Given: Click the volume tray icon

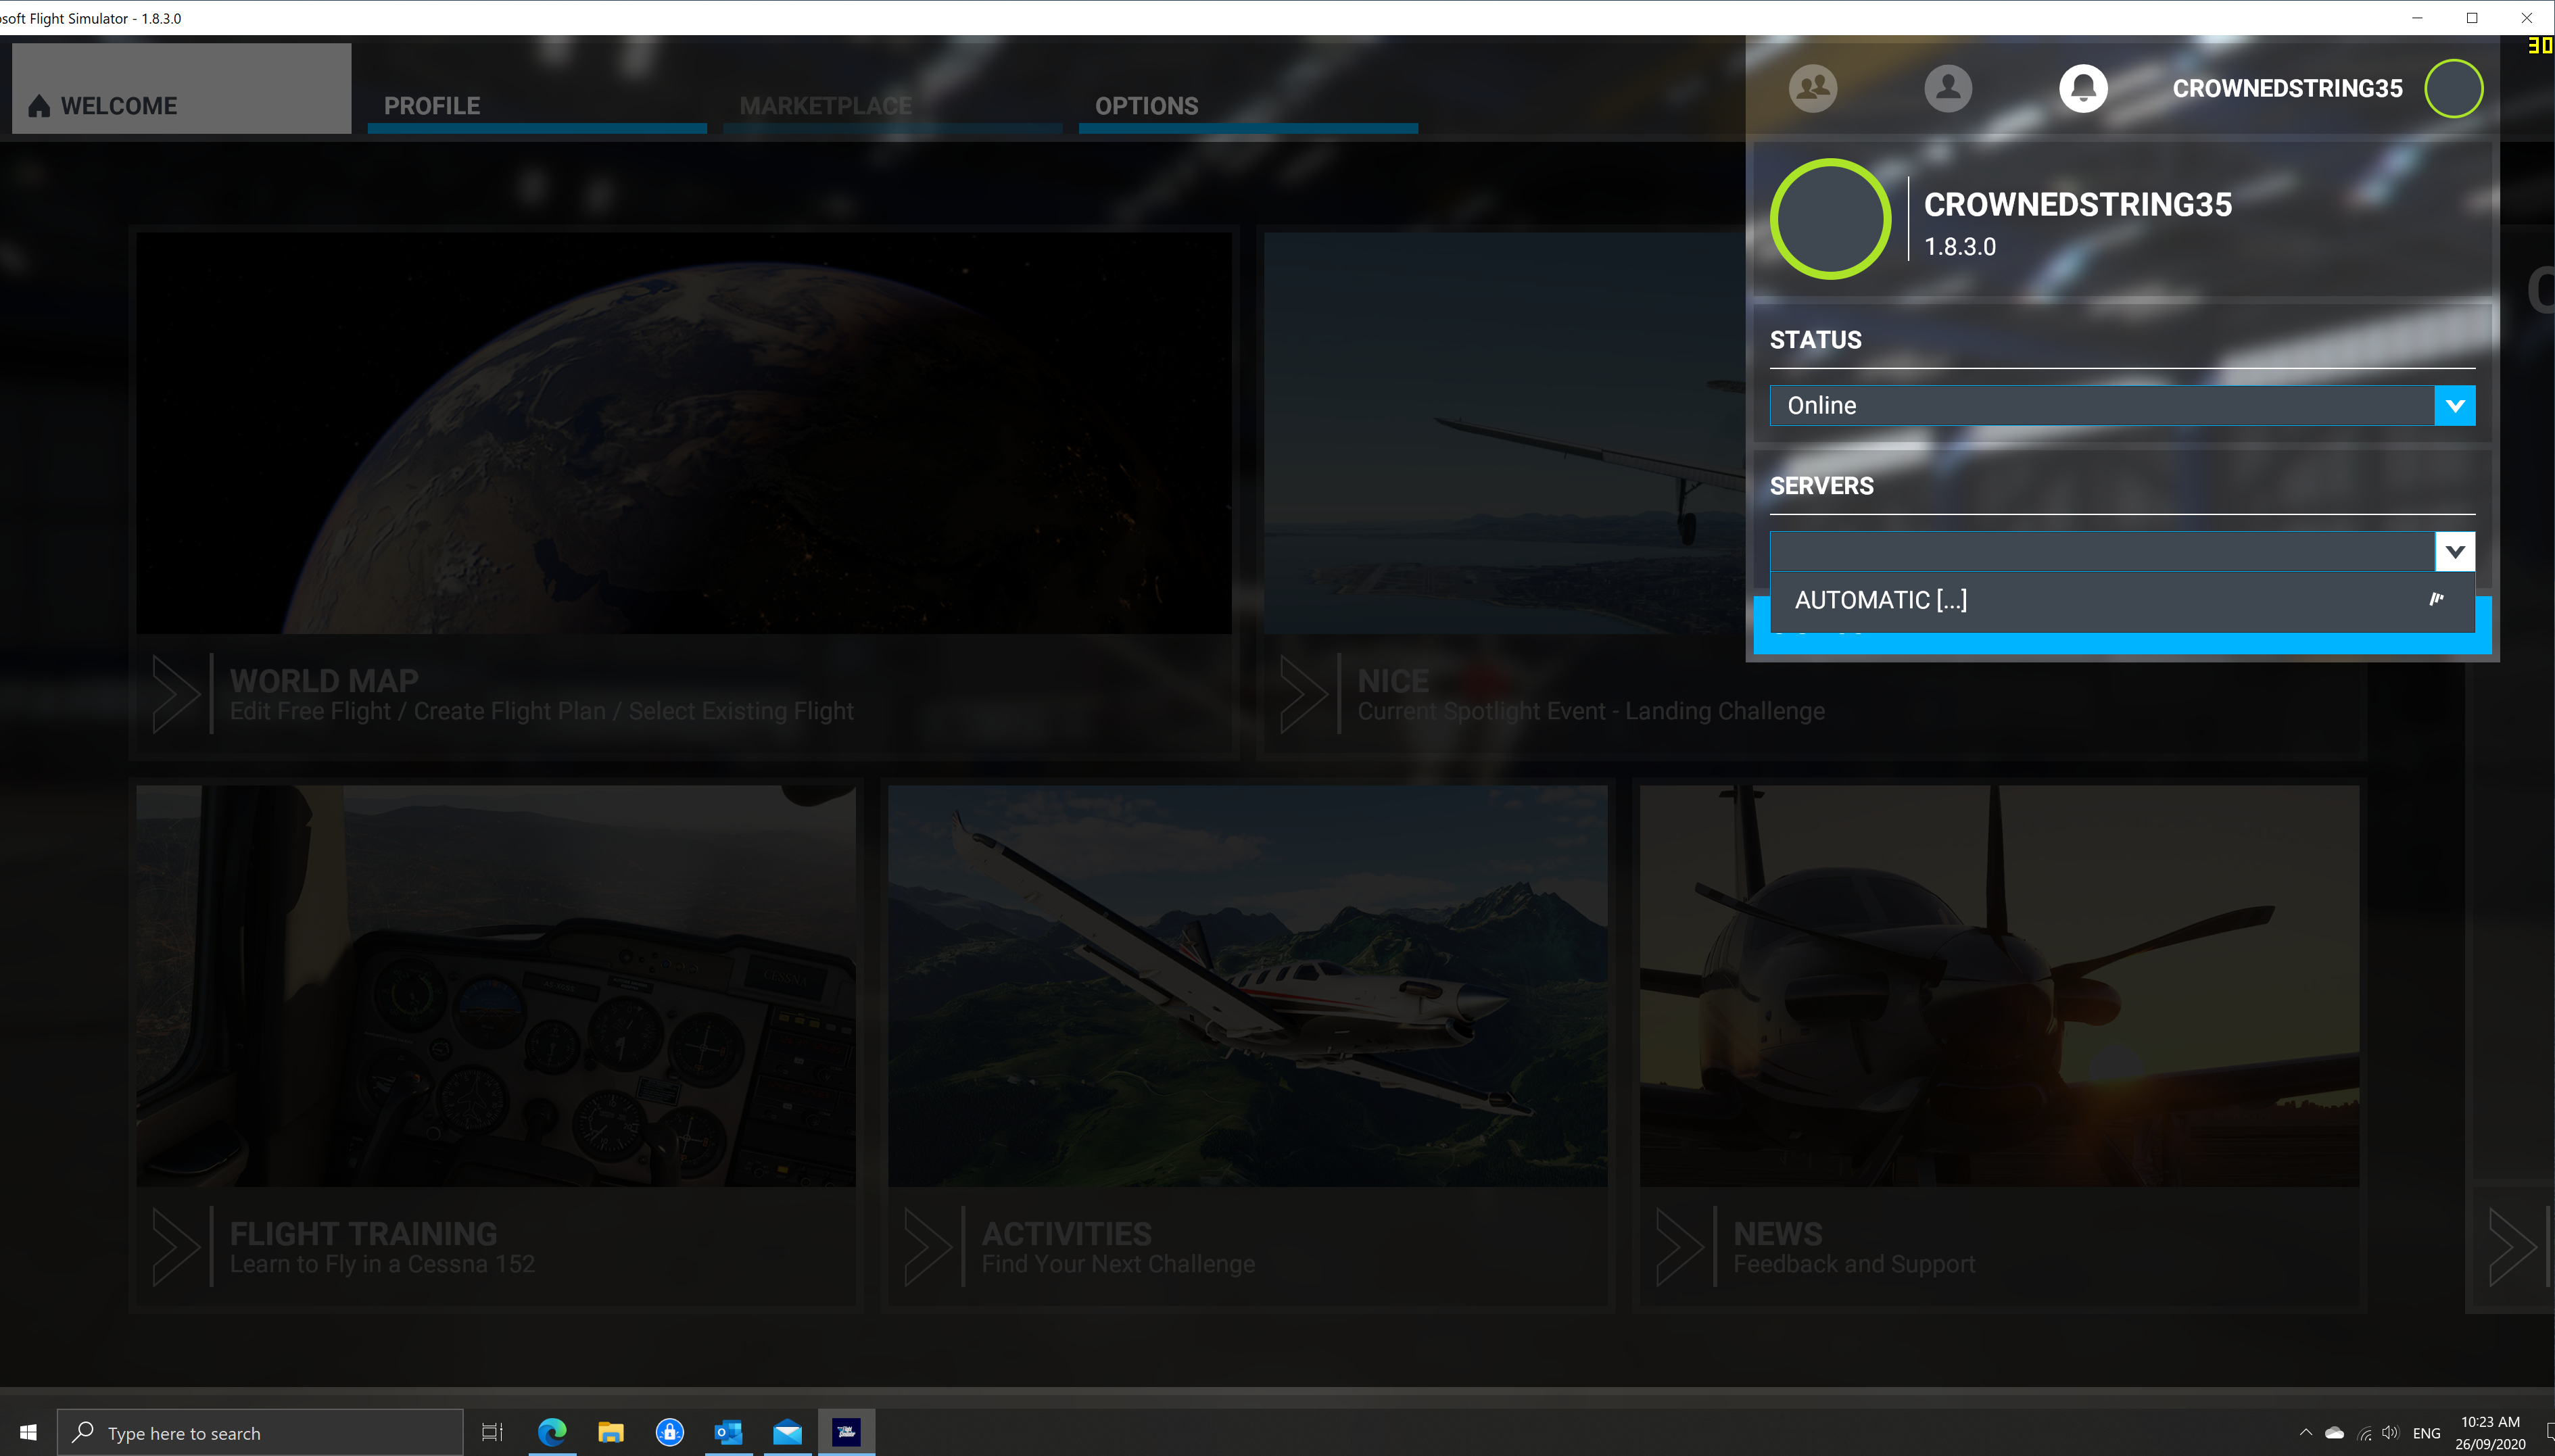Looking at the screenshot, I should (x=2390, y=1432).
